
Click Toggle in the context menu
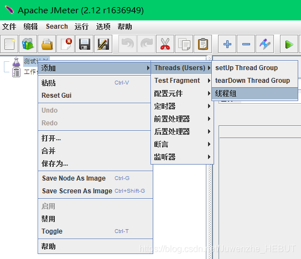95,231
